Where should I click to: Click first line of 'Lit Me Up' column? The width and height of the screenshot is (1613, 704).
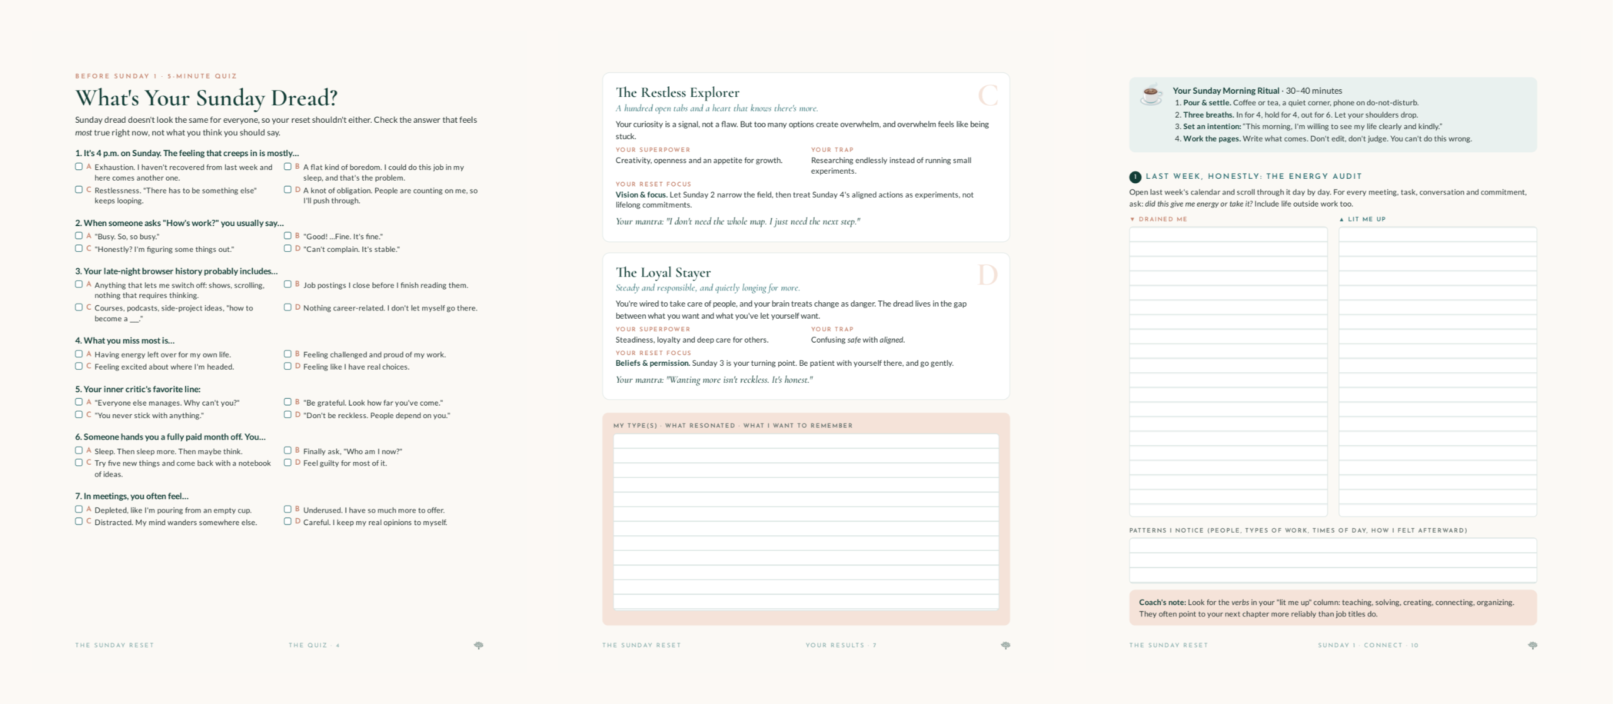coord(1438,234)
